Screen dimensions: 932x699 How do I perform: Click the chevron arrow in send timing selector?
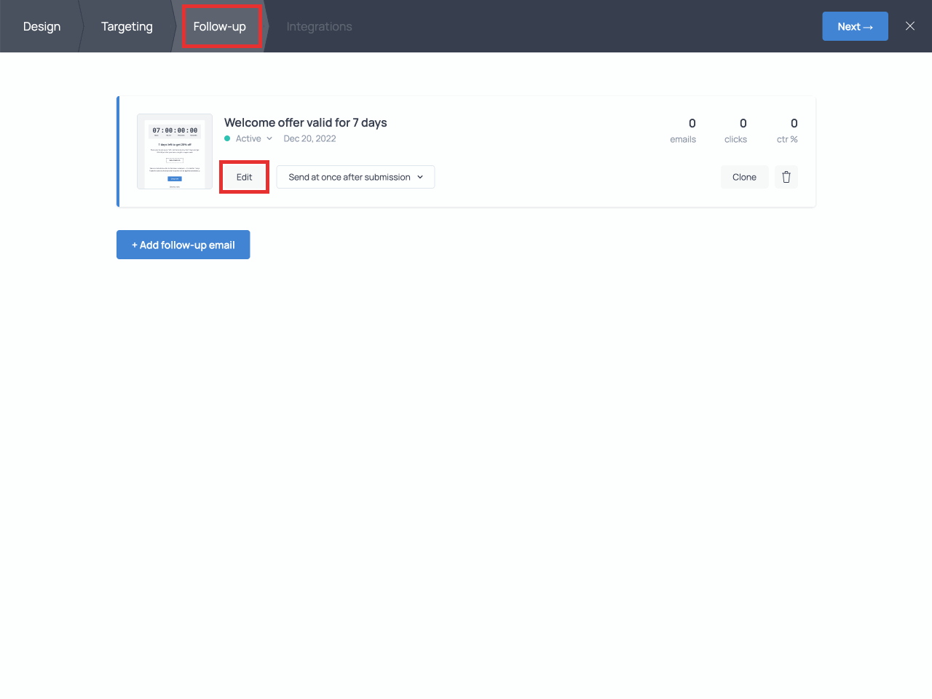pyautogui.click(x=420, y=177)
